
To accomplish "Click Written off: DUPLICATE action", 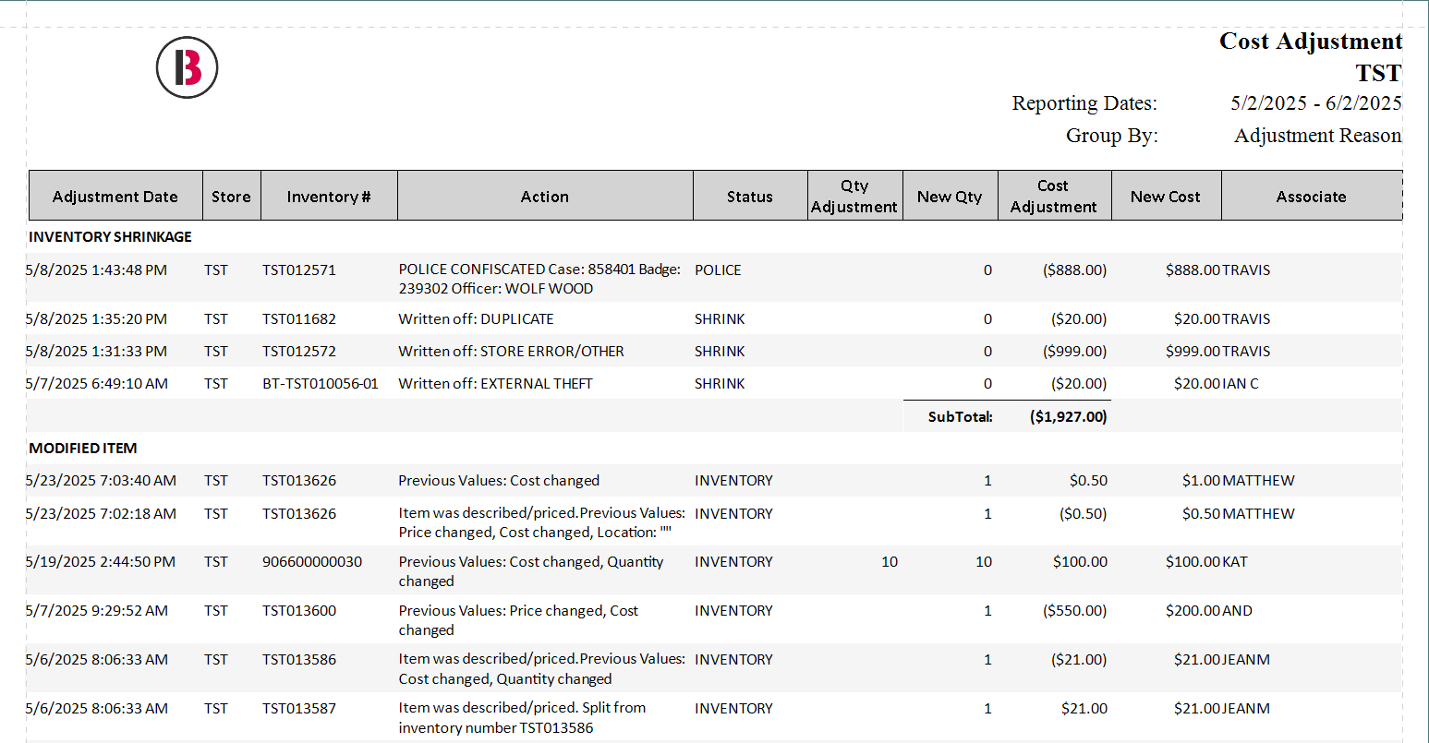I will 476,318.
